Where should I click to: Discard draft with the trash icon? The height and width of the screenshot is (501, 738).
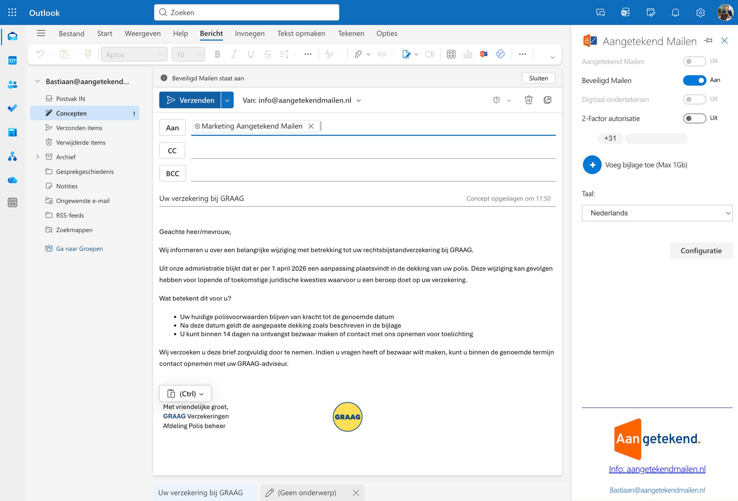(x=528, y=100)
